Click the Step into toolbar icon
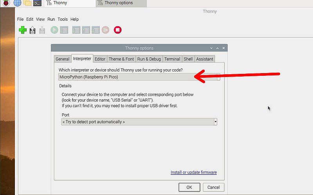This screenshot has height=195, width=313. coord(86,30)
